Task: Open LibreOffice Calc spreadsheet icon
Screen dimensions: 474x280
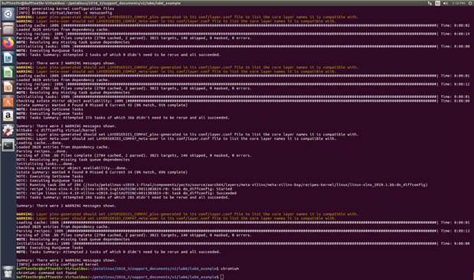Action: 8,72
